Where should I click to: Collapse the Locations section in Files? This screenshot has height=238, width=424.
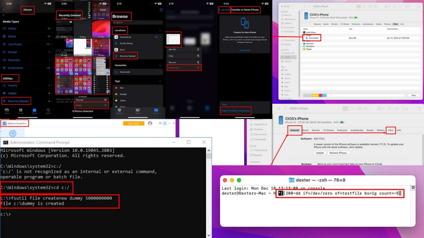(161, 30)
